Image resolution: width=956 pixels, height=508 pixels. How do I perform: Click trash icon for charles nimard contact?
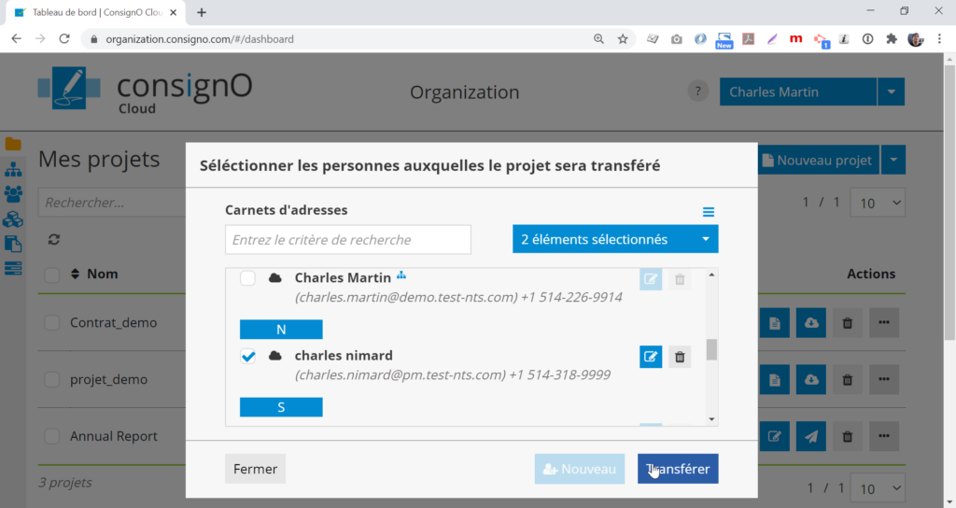point(680,357)
